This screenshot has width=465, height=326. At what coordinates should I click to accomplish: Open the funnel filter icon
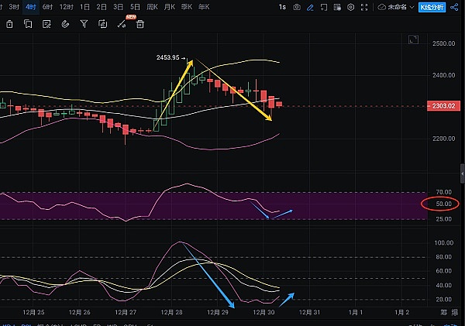coord(85,23)
